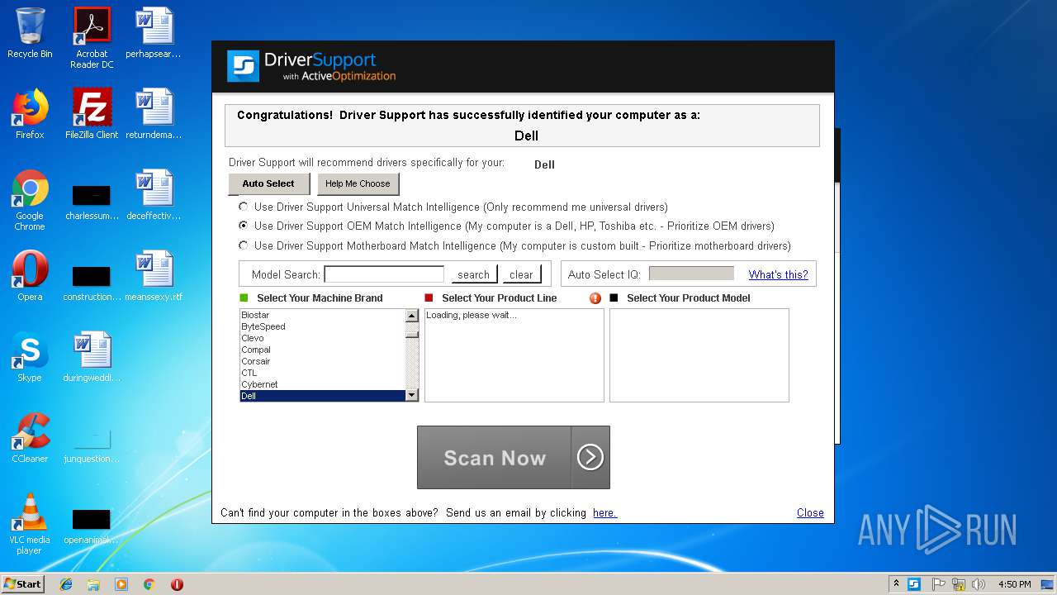Click the red Opera taskbar icon

click(177, 584)
